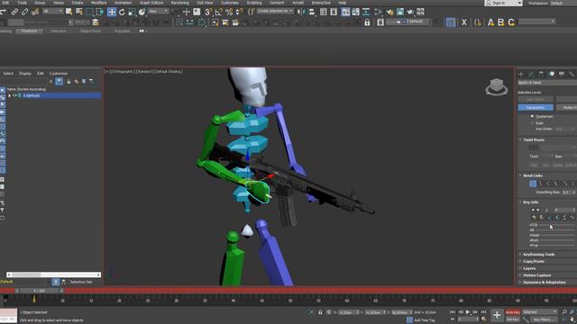
Task: Toggle the Percent Snap icon
Action: point(229,12)
